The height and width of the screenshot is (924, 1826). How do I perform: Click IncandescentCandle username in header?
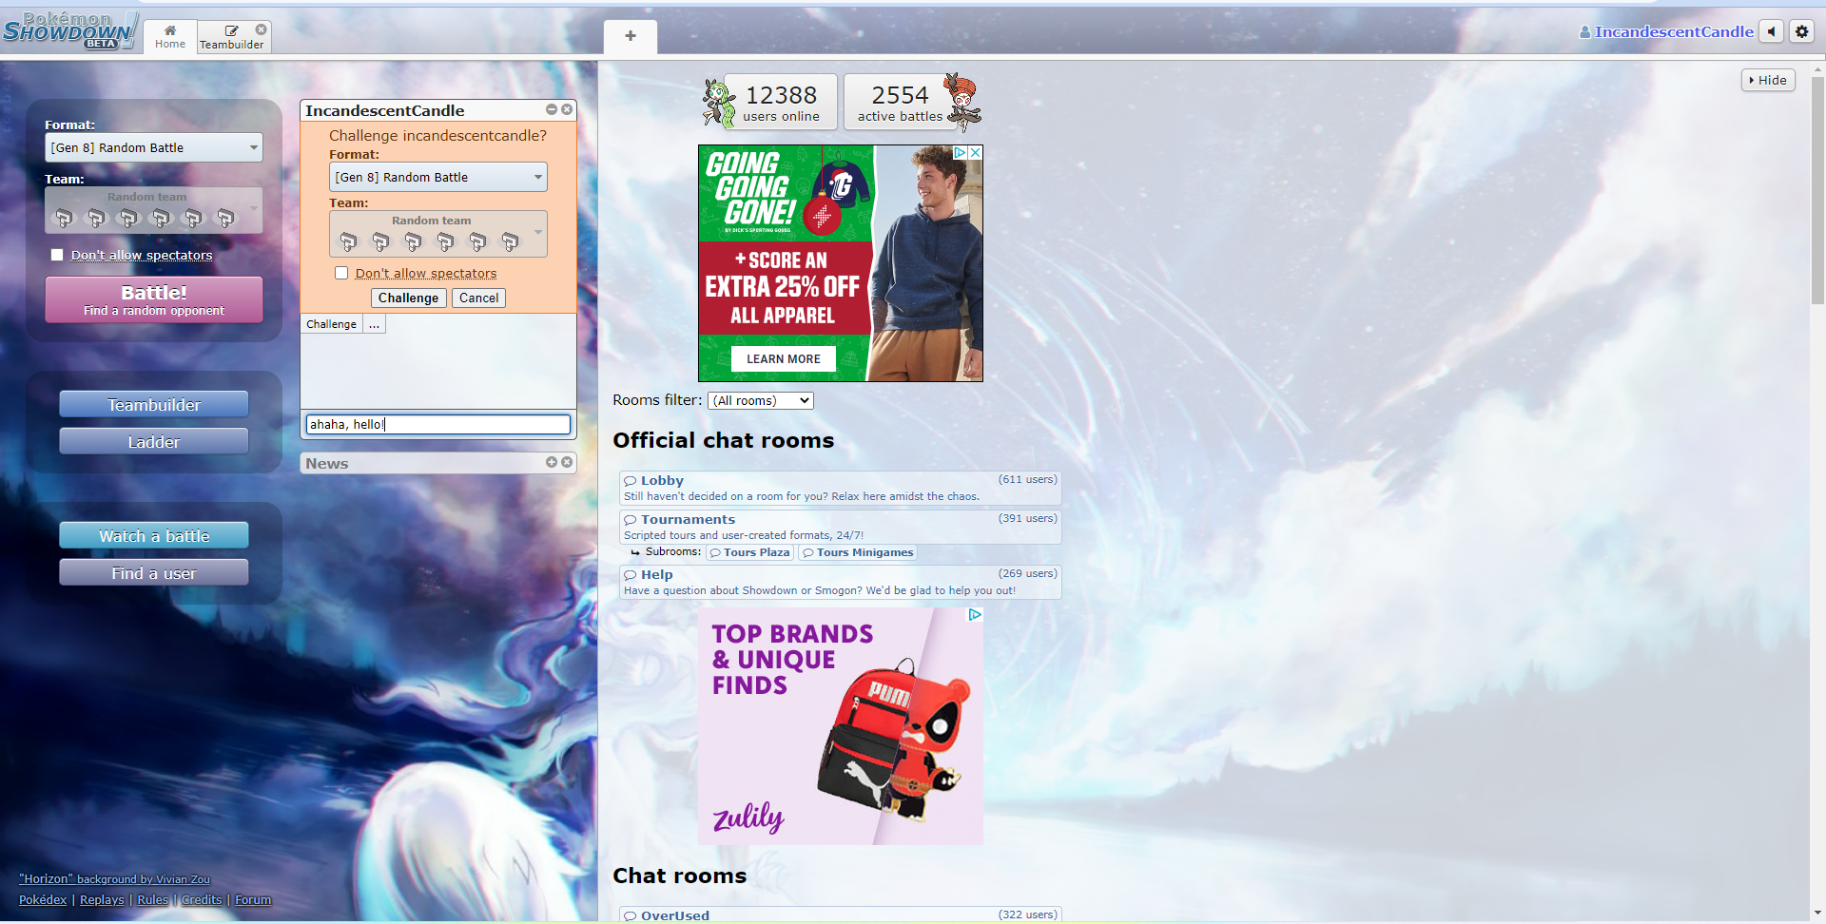[1666, 31]
